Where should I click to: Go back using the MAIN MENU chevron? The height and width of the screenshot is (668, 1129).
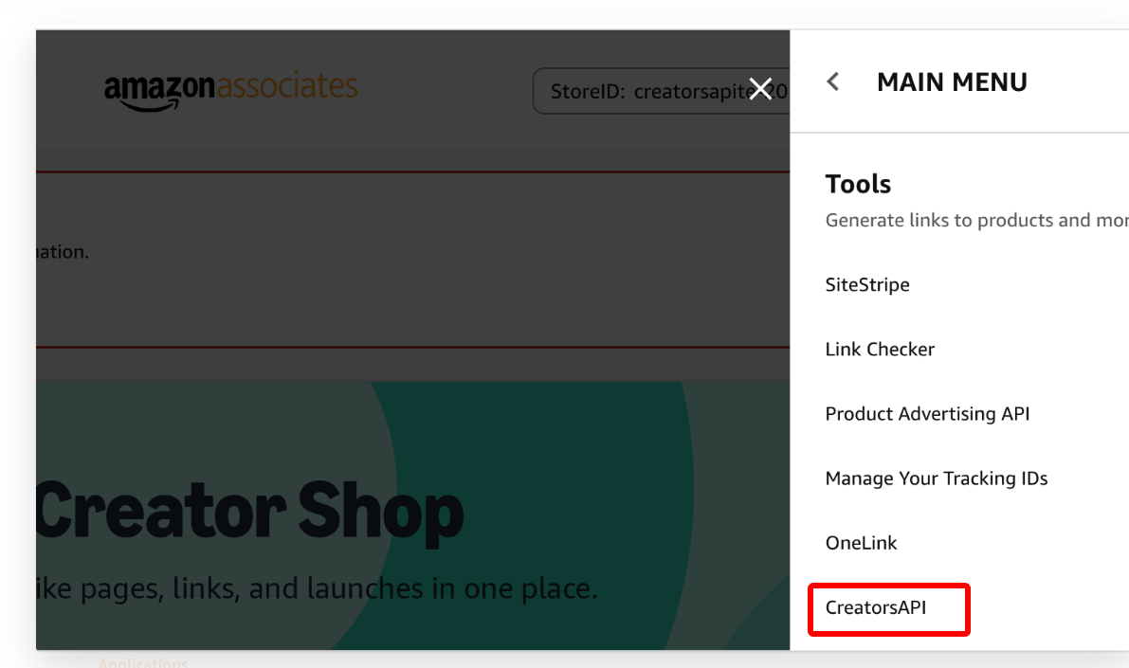[833, 81]
